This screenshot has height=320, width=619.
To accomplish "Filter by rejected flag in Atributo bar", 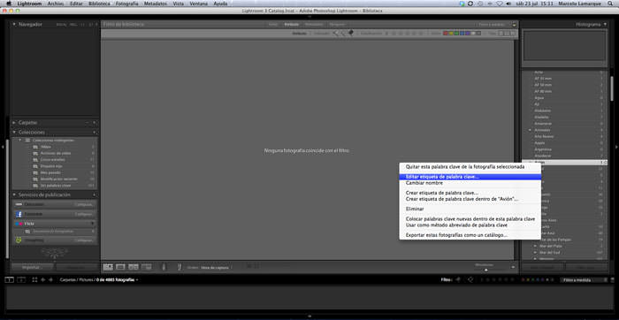I will [x=350, y=34].
